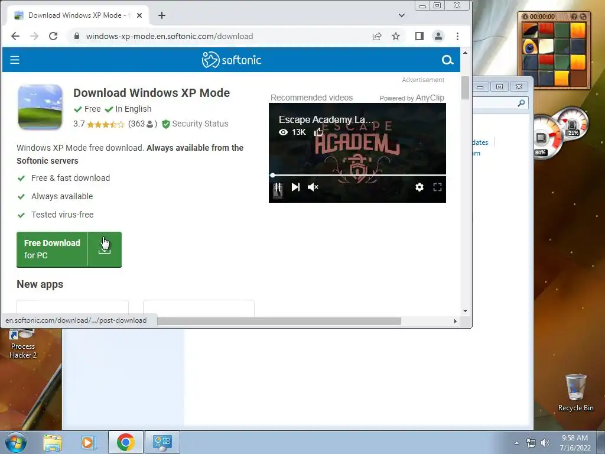Viewport: 605px width, 454px height.
Task: Click the address bar URL
Action: pyautogui.click(x=170, y=36)
